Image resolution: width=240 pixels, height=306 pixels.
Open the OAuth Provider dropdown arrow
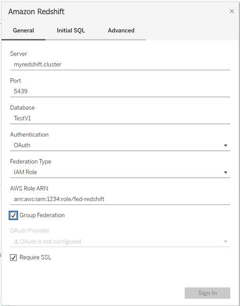tap(226, 241)
